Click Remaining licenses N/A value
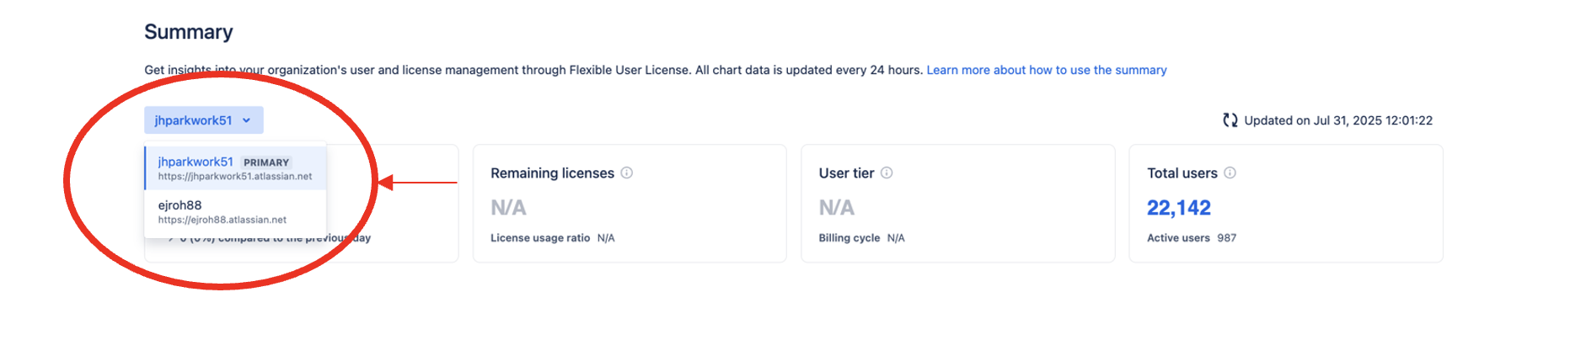This screenshot has width=1581, height=340. coord(508,208)
